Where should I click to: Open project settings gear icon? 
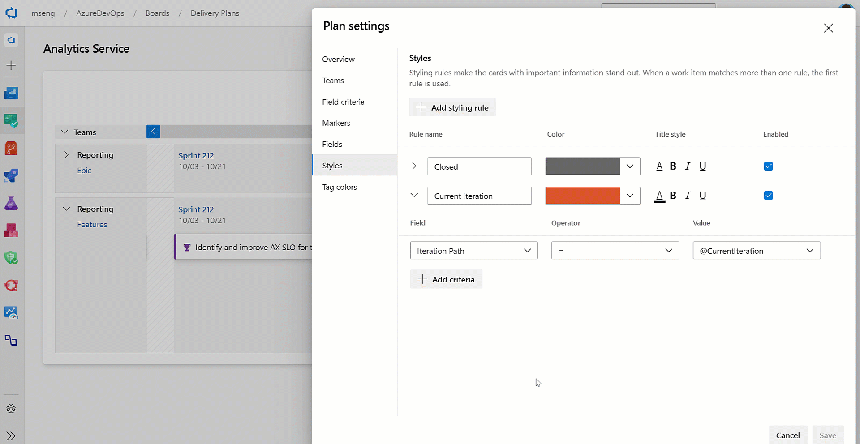pyautogui.click(x=11, y=409)
